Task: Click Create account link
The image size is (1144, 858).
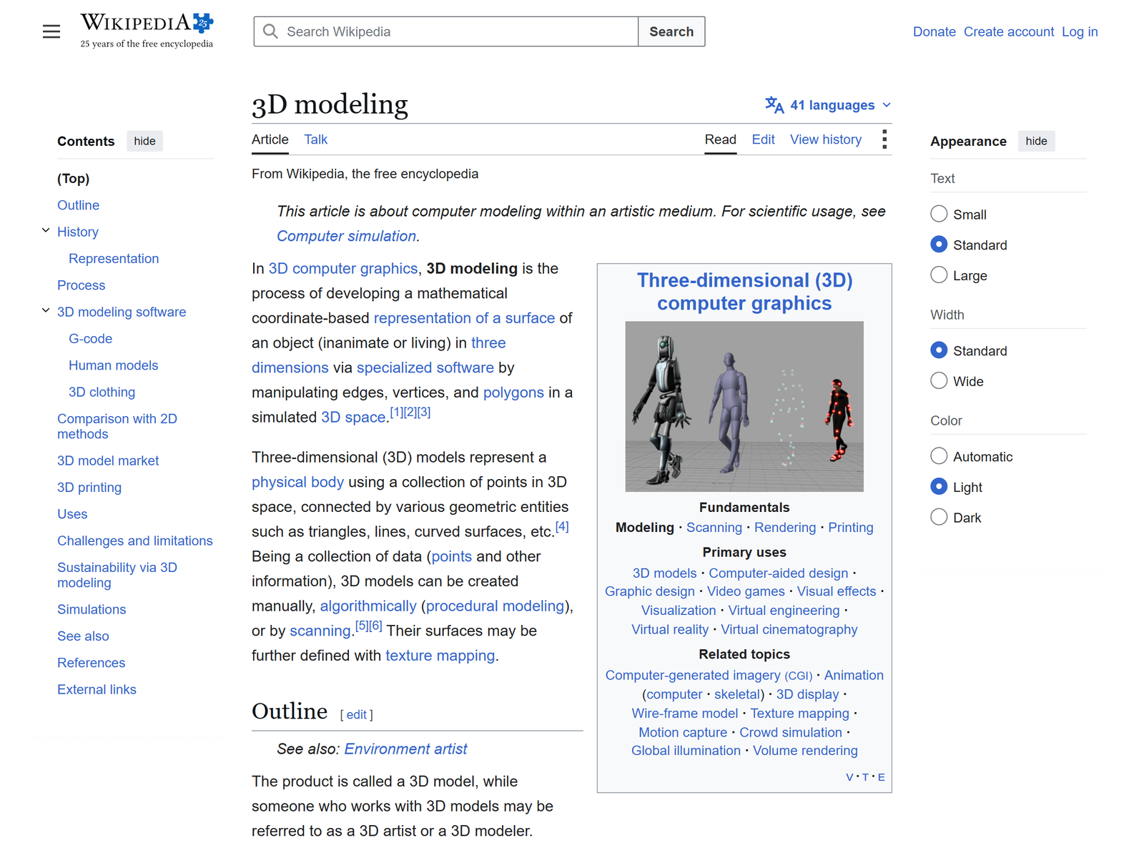Action: (x=1008, y=31)
